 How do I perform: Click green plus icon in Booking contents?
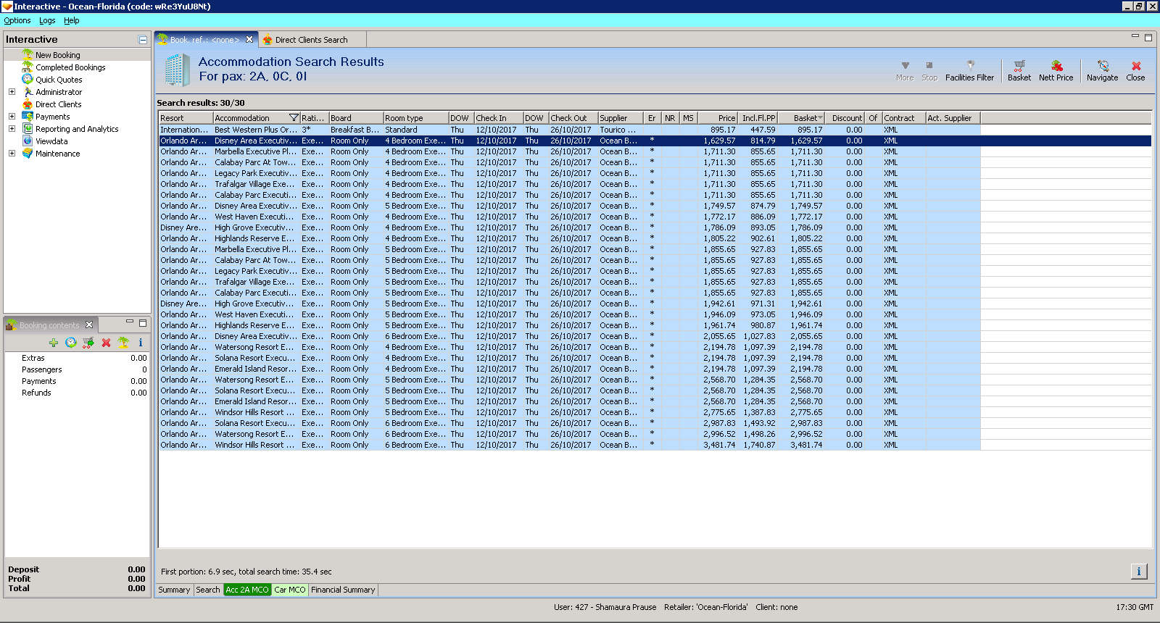(x=54, y=343)
